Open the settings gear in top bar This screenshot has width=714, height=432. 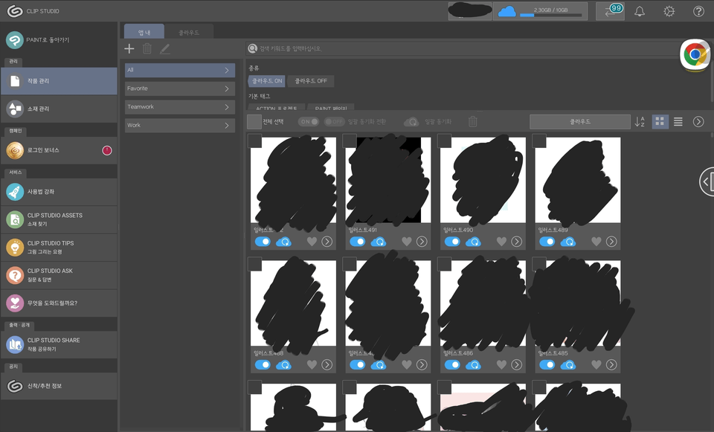pos(669,11)
